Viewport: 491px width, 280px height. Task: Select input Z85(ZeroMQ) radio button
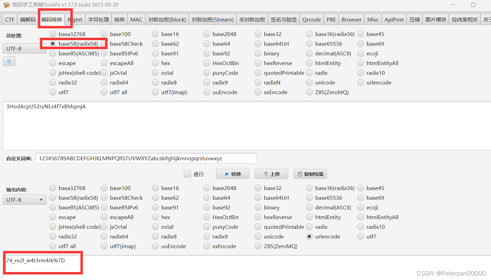309,92
